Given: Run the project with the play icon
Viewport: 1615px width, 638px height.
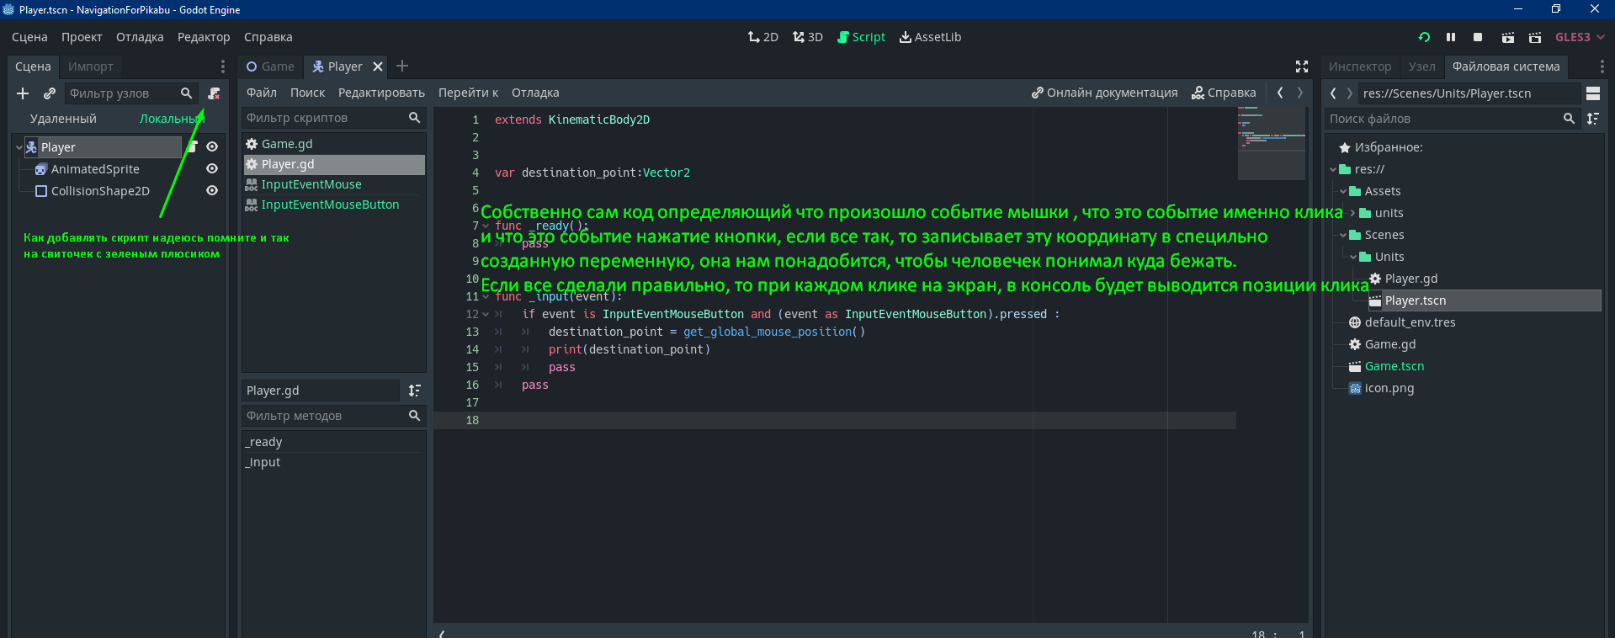Looking at the screenshot, I should 1424,37.
